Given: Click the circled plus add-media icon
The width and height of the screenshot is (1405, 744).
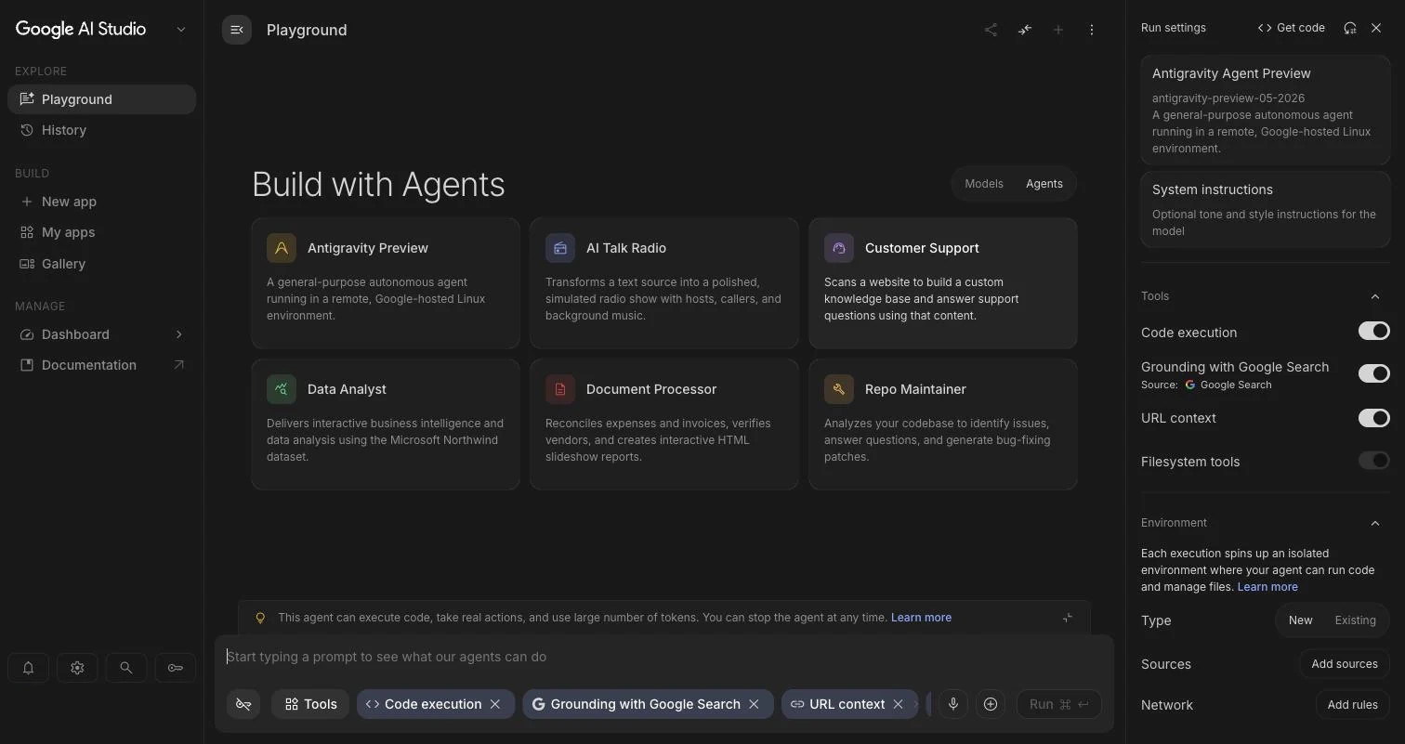Looking at the screenshot, I should pos(991,704).
